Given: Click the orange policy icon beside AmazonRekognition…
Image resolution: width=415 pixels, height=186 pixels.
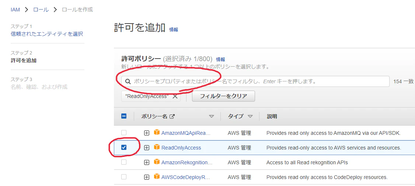Looking at the screenshot, I should tap(157, 162).
